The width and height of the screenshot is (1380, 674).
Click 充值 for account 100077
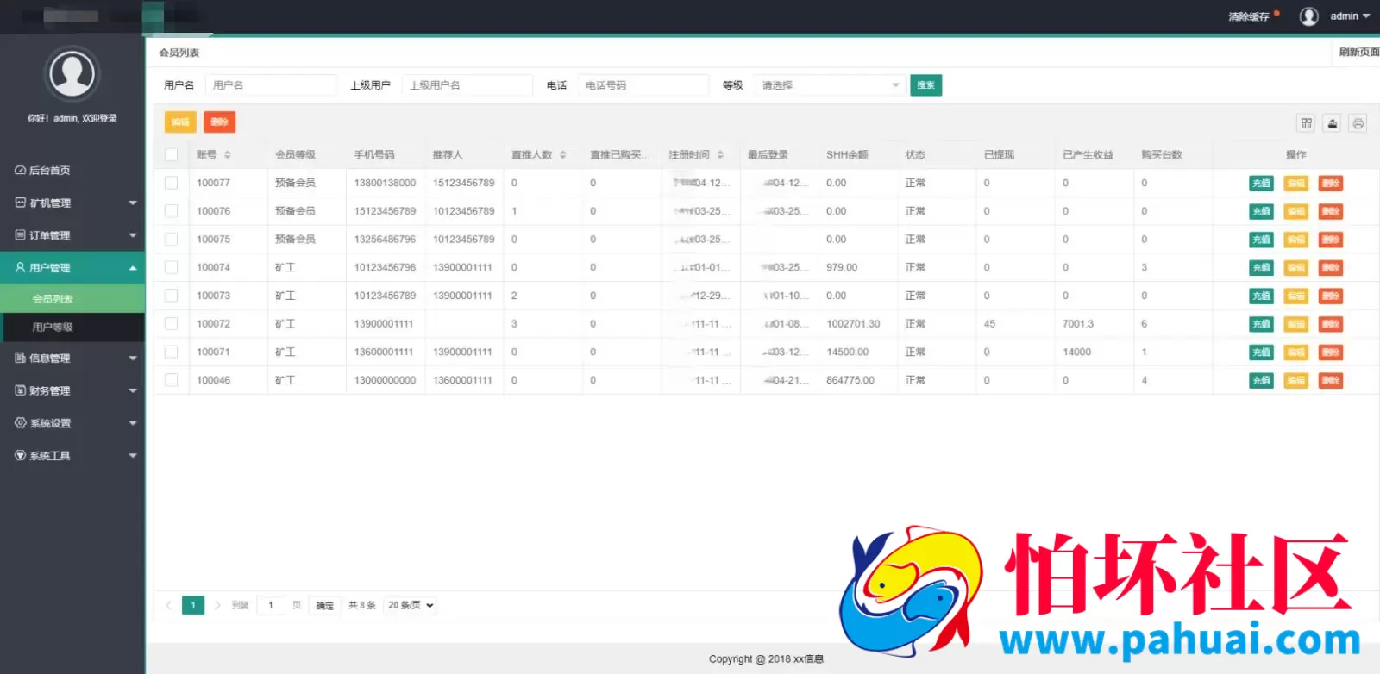point(1261,184)
